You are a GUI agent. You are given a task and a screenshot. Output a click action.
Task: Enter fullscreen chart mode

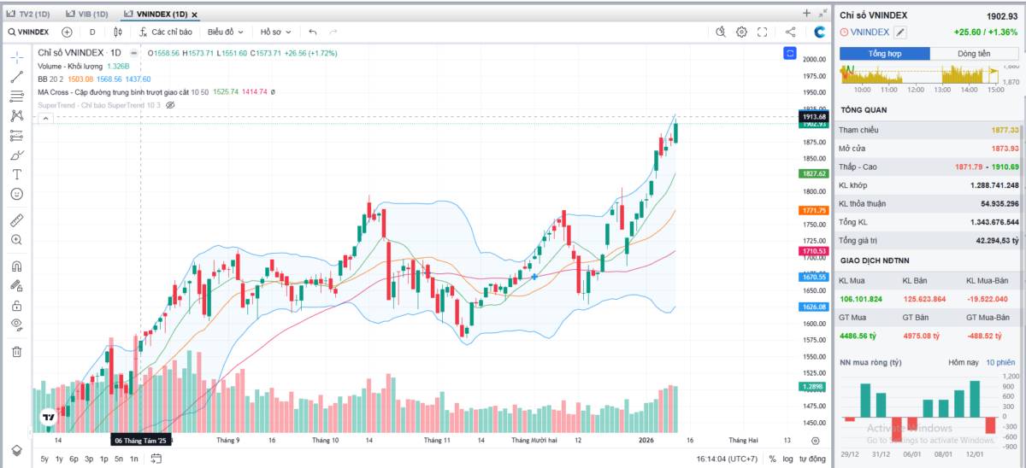point(763,32)
